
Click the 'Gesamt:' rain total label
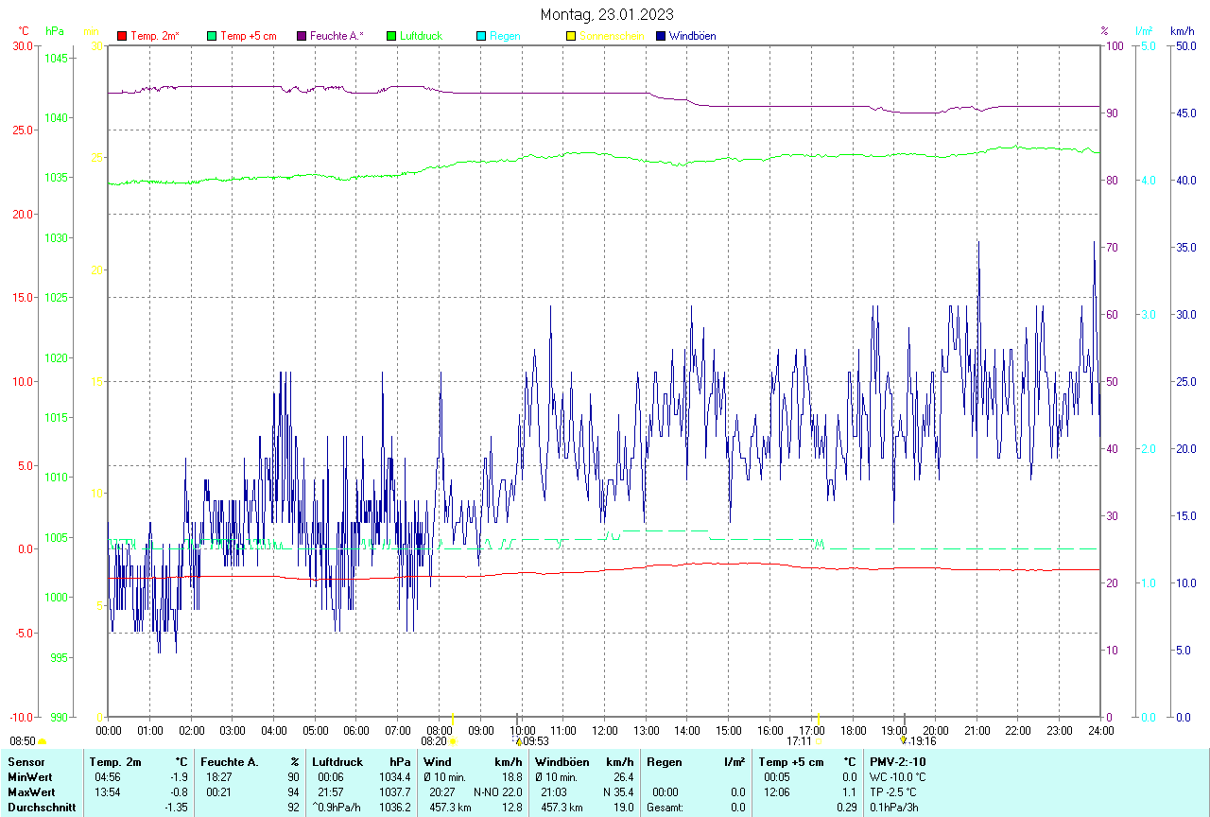(x=665, y=808)
